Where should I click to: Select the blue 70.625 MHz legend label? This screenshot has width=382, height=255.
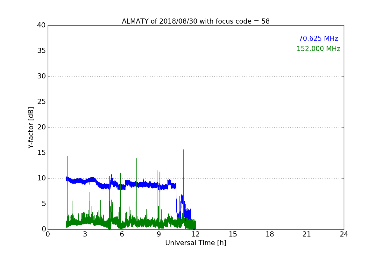pyautogui.click(x=318, y=39)
